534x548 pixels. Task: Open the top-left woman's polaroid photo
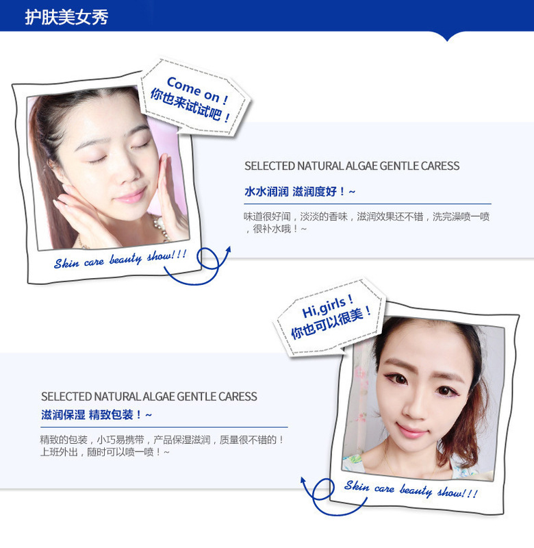click(x=108, y=168)
